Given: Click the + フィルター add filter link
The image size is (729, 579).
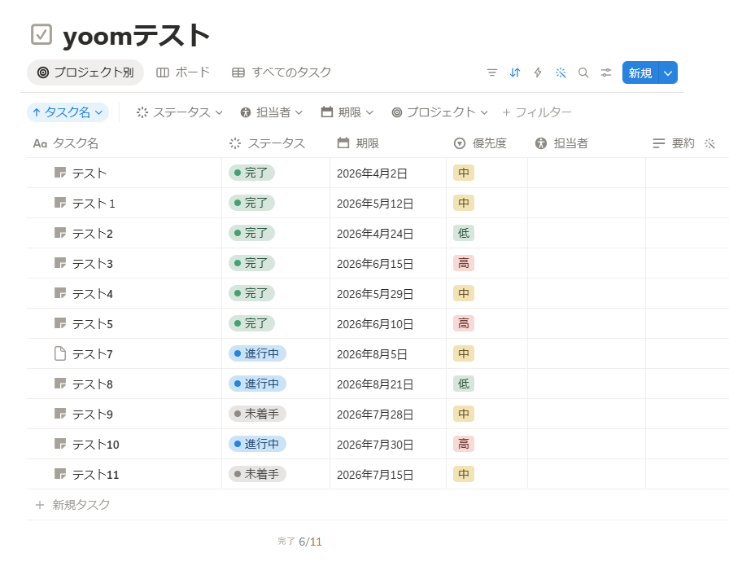Looking at the screenshot, I should pyautogui.click(x=537, y=112).
